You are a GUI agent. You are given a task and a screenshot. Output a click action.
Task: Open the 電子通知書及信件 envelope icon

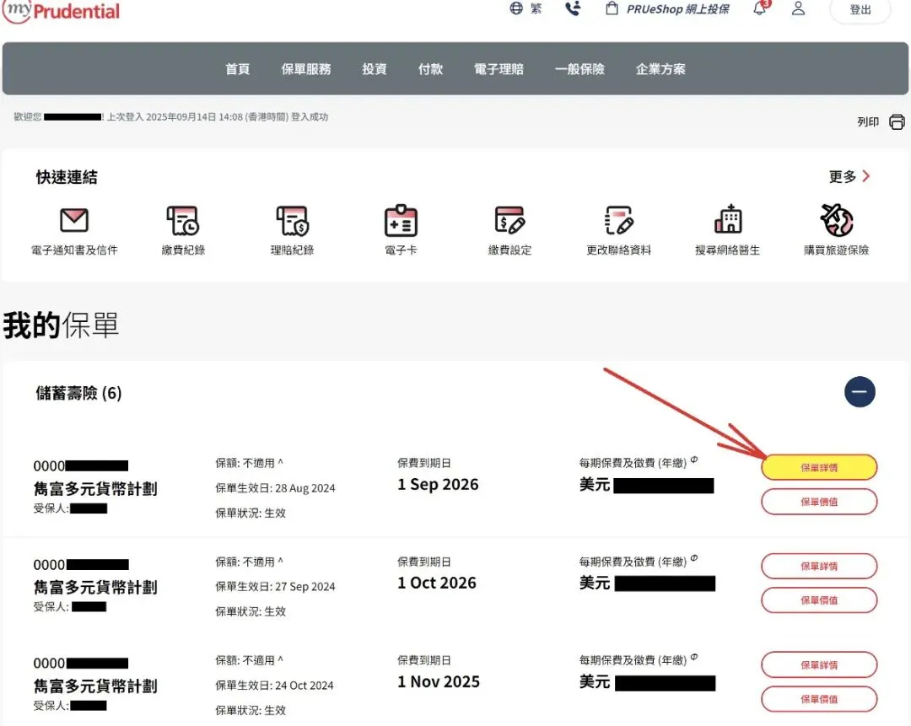74,220
